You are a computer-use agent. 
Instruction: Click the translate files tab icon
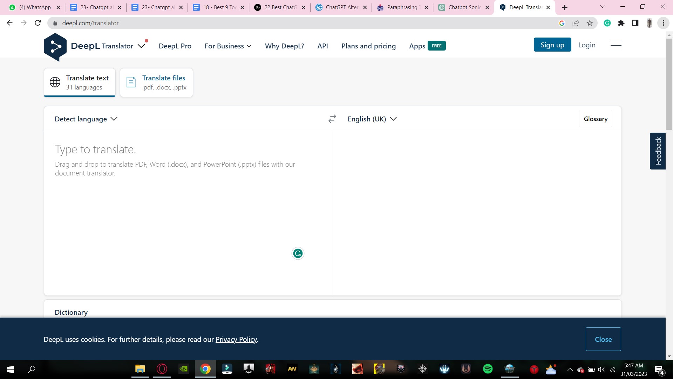[131, 82]
